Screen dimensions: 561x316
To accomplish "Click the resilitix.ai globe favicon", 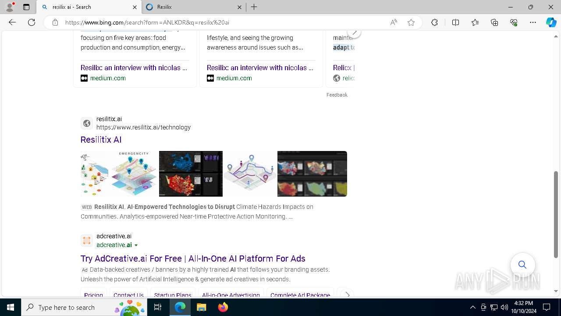I will [87, 123].
